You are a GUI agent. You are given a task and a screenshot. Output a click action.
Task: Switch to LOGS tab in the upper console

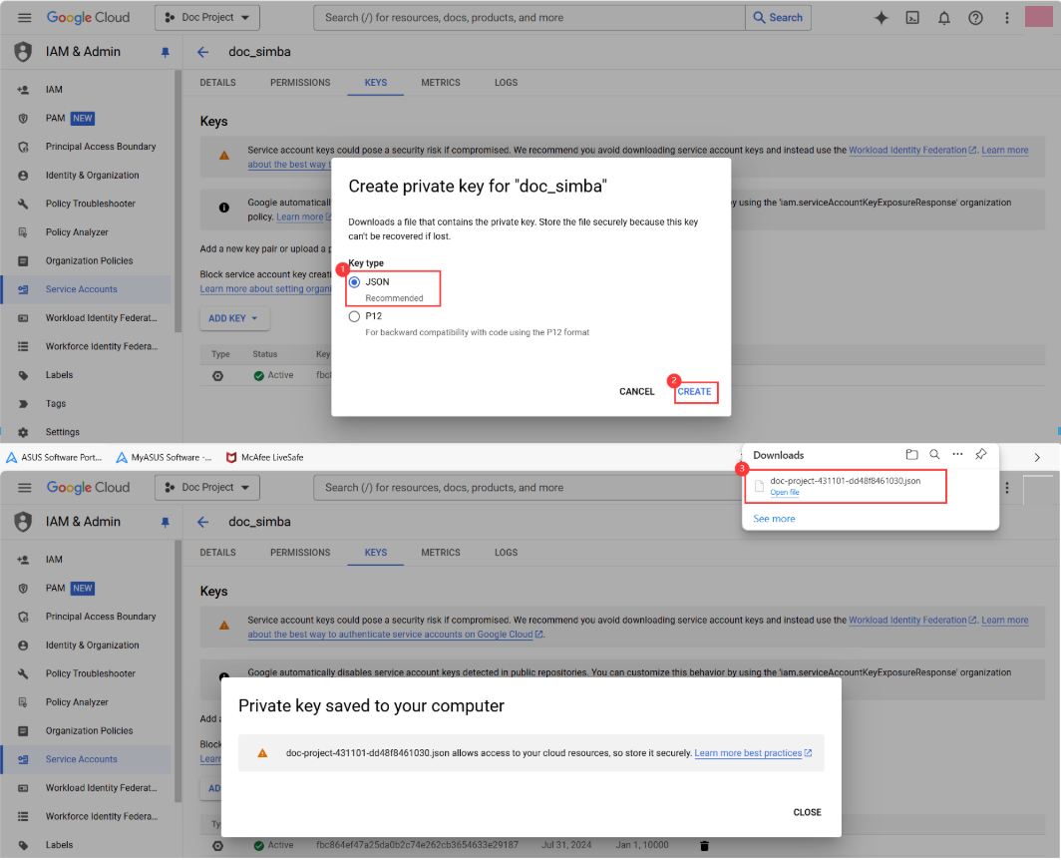[507, 83]
